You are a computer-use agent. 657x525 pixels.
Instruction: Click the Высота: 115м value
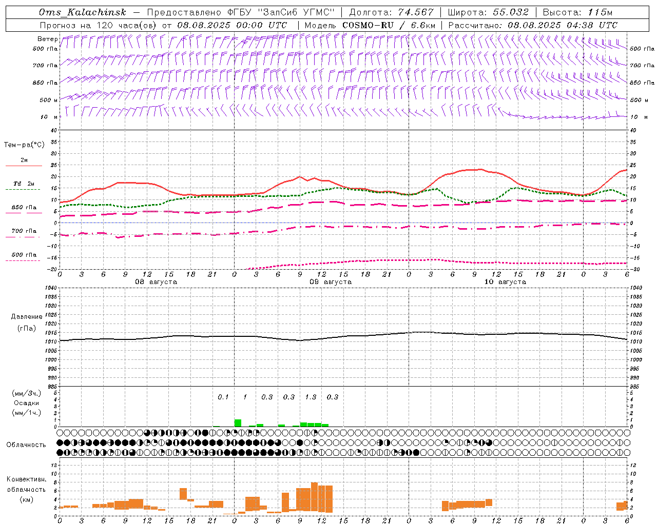click(577, 12)
